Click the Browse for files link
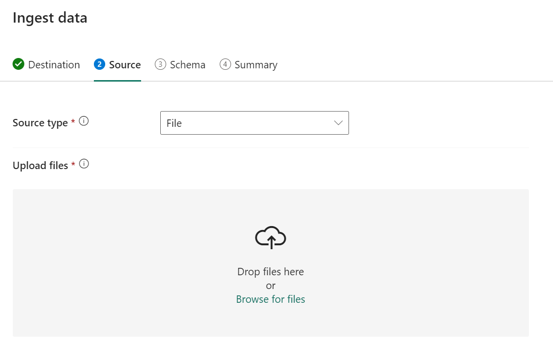 (270, 299)
